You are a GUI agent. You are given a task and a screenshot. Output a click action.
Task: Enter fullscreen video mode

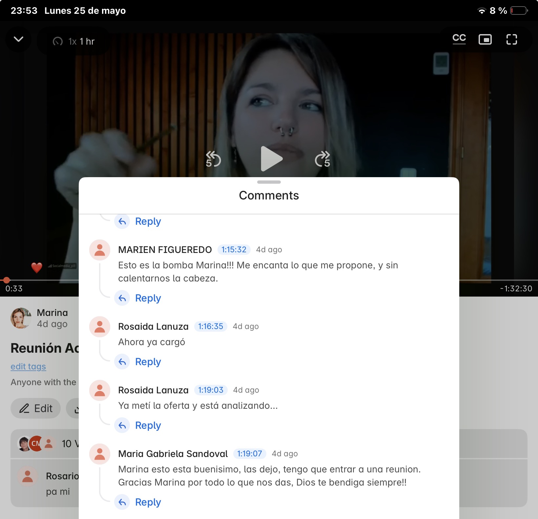click(x=512, y=39)
